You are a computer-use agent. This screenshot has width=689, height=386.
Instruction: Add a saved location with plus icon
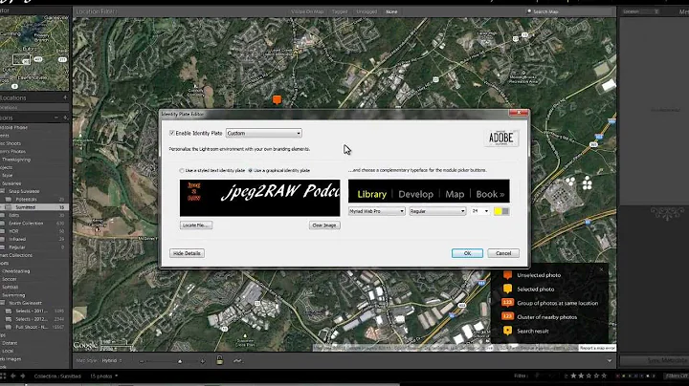pos(65,97)
